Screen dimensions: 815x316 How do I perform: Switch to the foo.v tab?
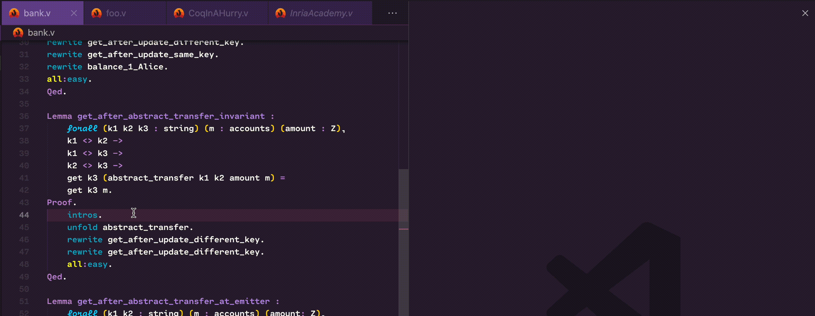[116, 13]
